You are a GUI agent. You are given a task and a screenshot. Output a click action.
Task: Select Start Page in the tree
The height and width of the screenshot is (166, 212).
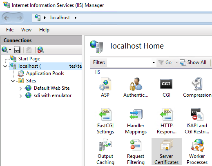pos(29,59)
